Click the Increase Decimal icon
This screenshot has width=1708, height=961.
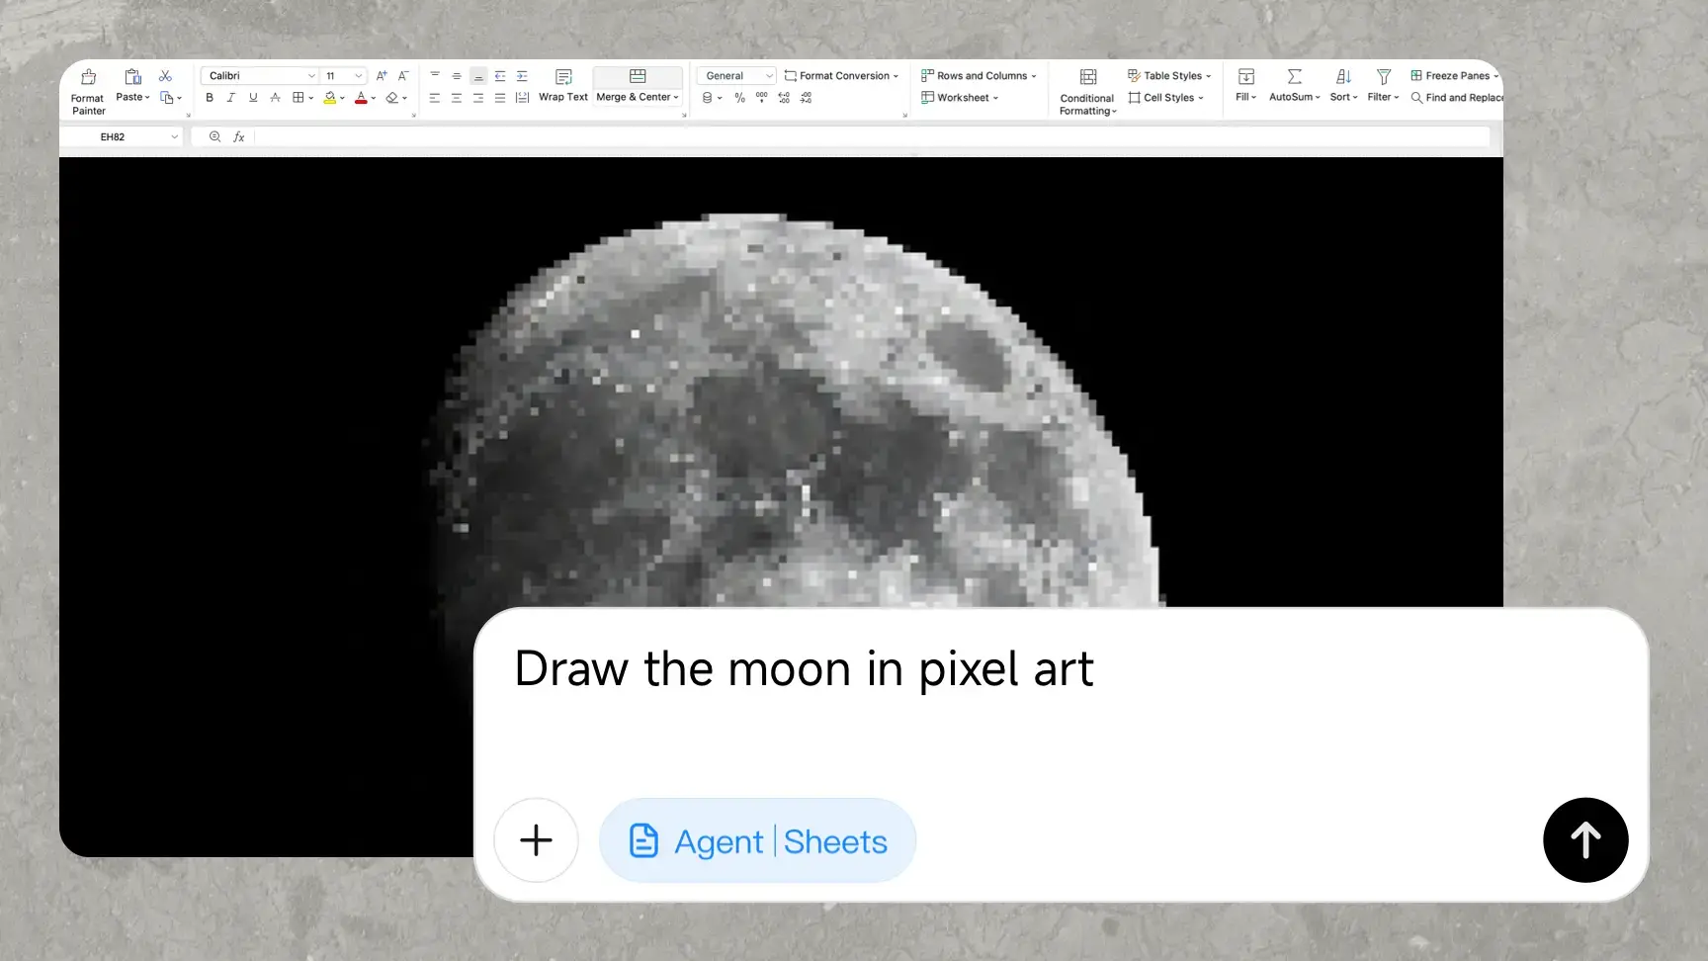coord(783,97)
